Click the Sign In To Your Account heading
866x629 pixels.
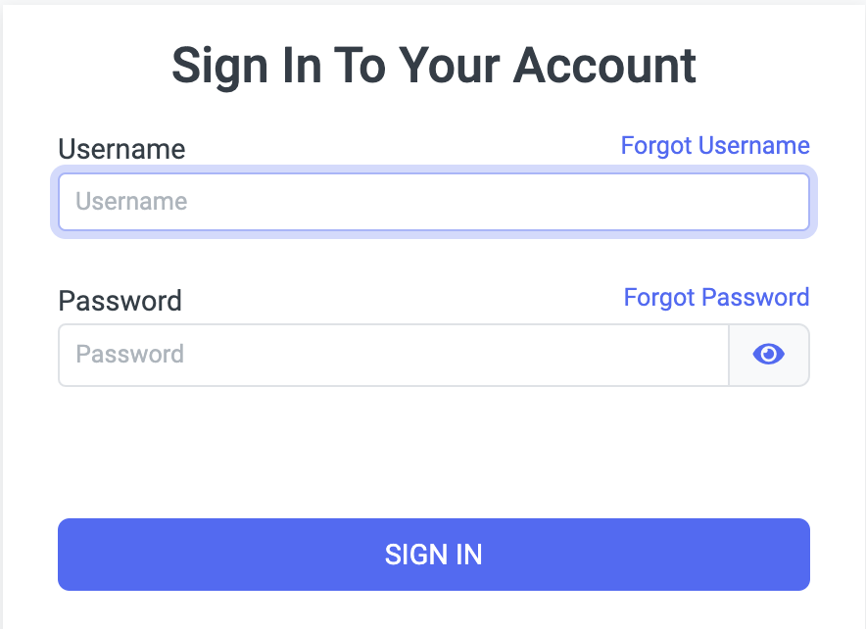[433, 66]
